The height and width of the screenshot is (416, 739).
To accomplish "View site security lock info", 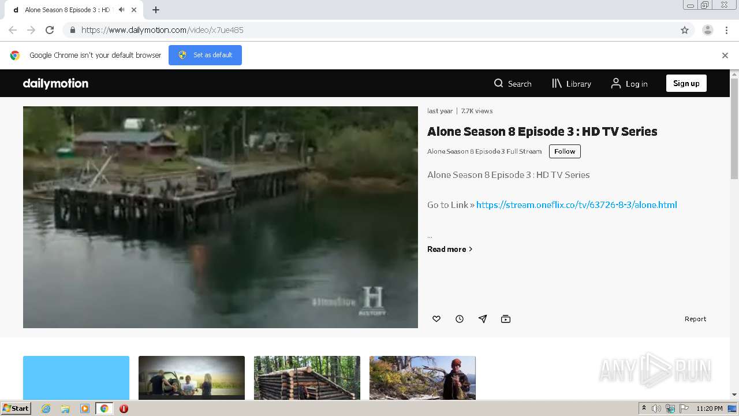I will point(72,30).
